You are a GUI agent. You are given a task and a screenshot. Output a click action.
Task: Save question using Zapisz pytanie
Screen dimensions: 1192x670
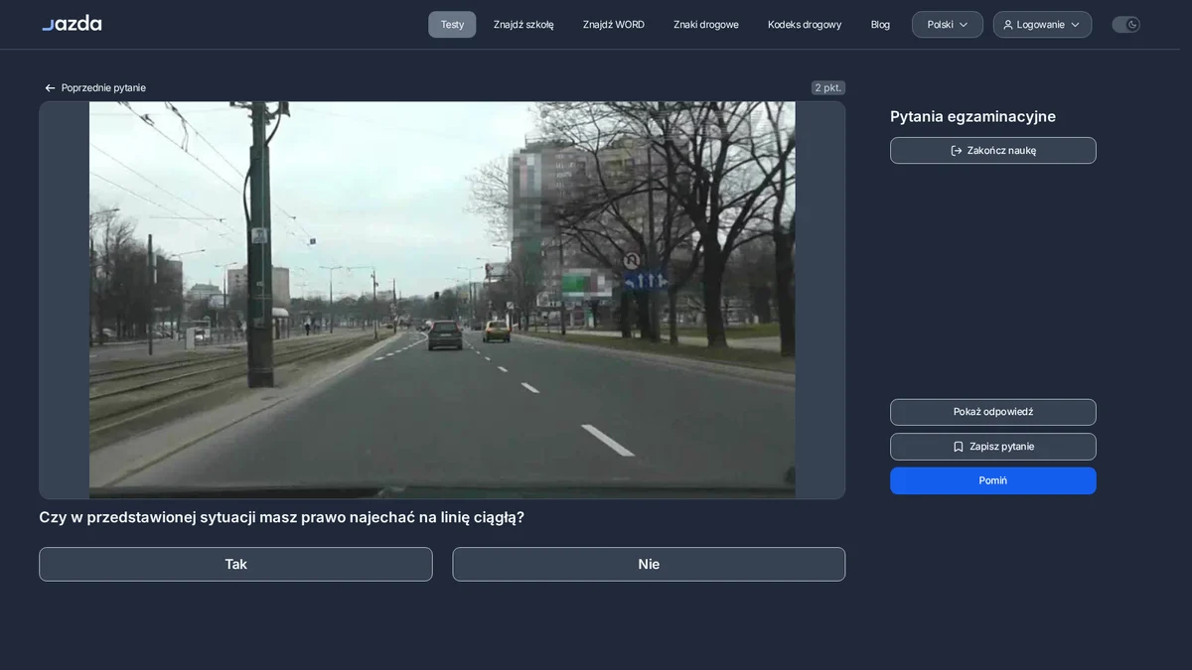tap(993, 447)
